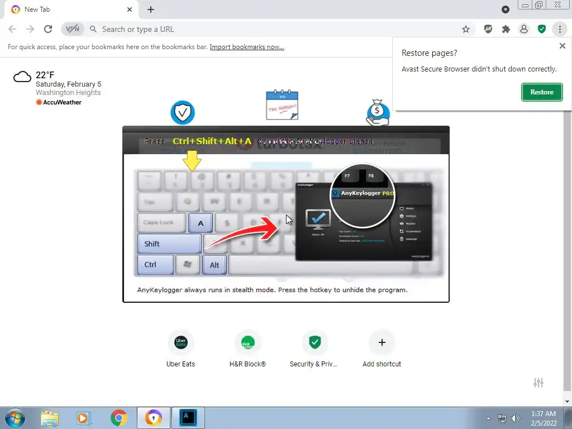Click the Show desktop strip
This screenshot has height=429, width=572.
(x=568, y=418)
